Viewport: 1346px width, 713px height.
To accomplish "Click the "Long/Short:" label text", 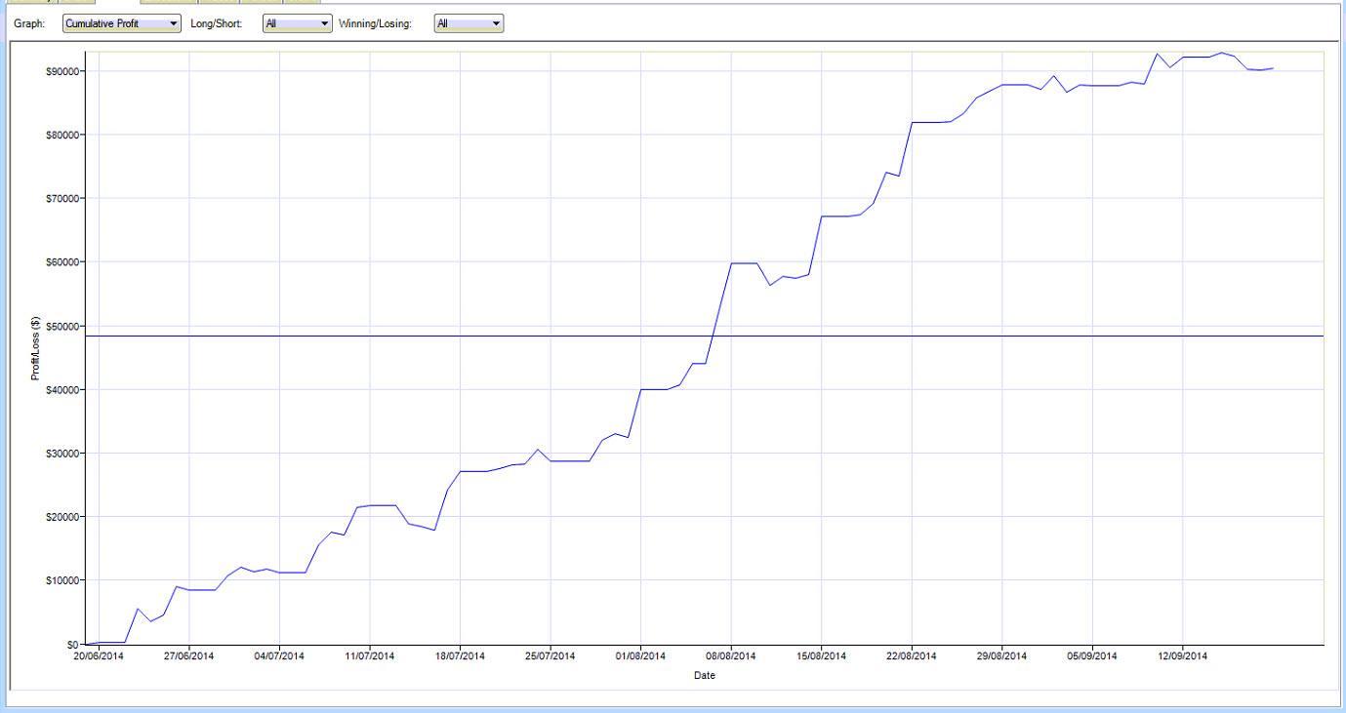I will pyautogui.click(x=217, y=23).
